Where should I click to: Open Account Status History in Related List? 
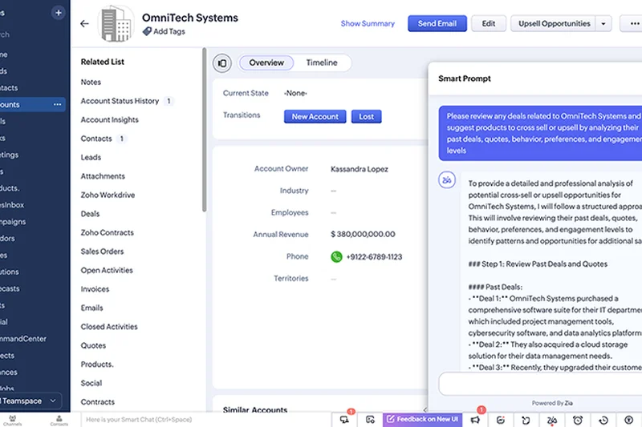pos(120,101)
